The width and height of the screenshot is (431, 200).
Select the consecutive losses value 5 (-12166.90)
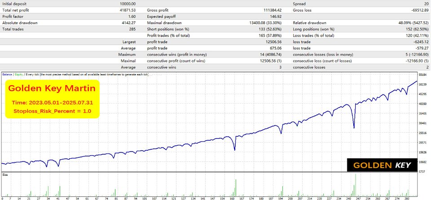(417, 54)
